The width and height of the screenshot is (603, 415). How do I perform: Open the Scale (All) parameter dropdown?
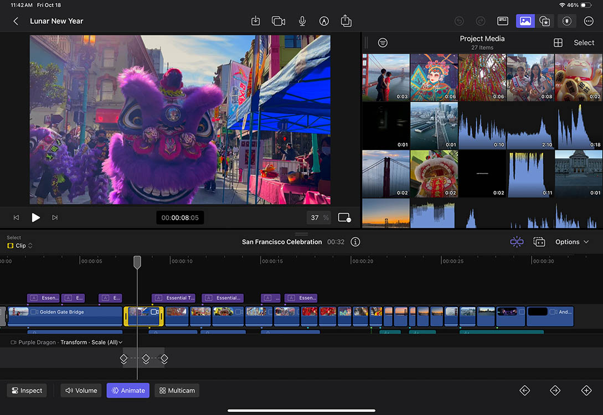pos(108,342)
